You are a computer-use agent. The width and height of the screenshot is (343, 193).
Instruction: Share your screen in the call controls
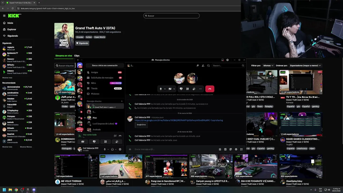tap(181, 89)
